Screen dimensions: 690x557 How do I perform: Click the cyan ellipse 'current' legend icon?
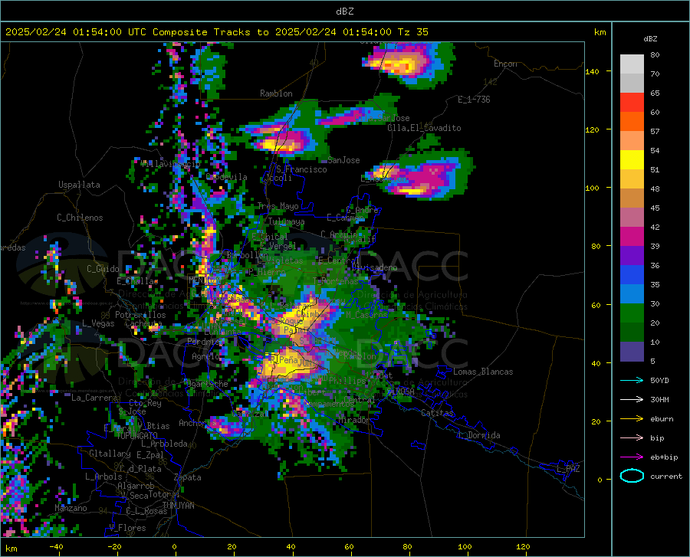(x=632, y=476)
